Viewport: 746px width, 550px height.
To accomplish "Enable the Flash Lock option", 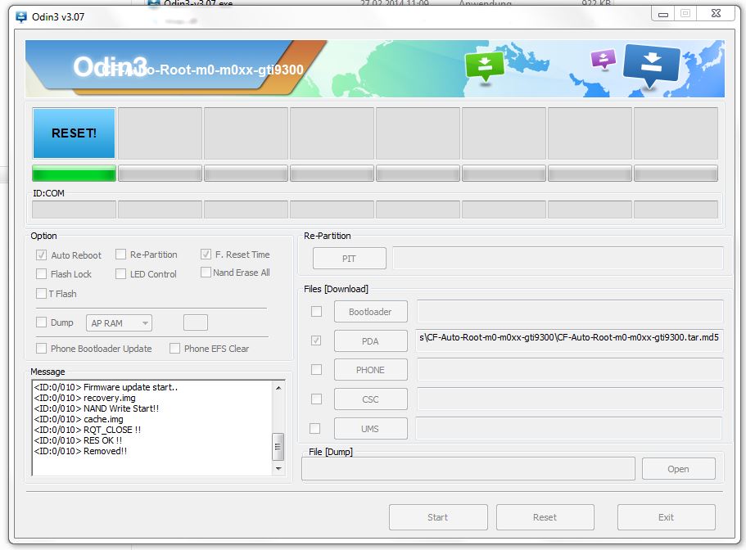I will pos(42,274).
